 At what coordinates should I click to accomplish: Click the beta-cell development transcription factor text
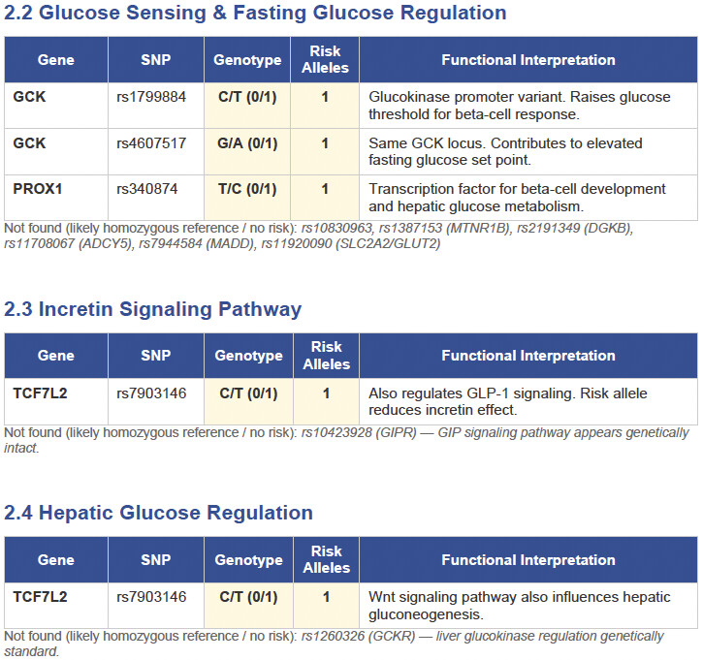click(x=516, y=197)
